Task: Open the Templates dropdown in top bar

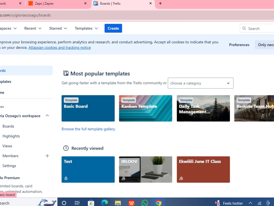Action: pyautogui.click(x=86, y=28)
